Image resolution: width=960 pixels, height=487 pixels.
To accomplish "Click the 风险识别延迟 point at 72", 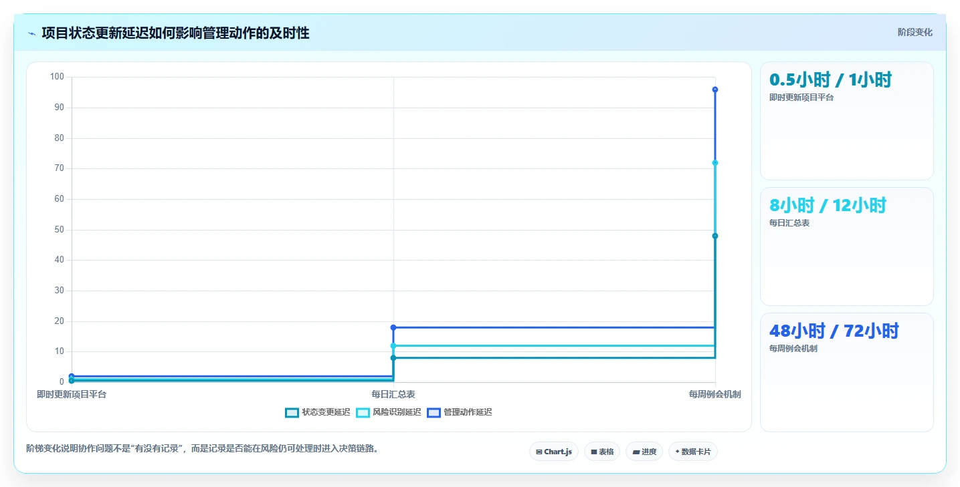I will click(x=715, y=162).
